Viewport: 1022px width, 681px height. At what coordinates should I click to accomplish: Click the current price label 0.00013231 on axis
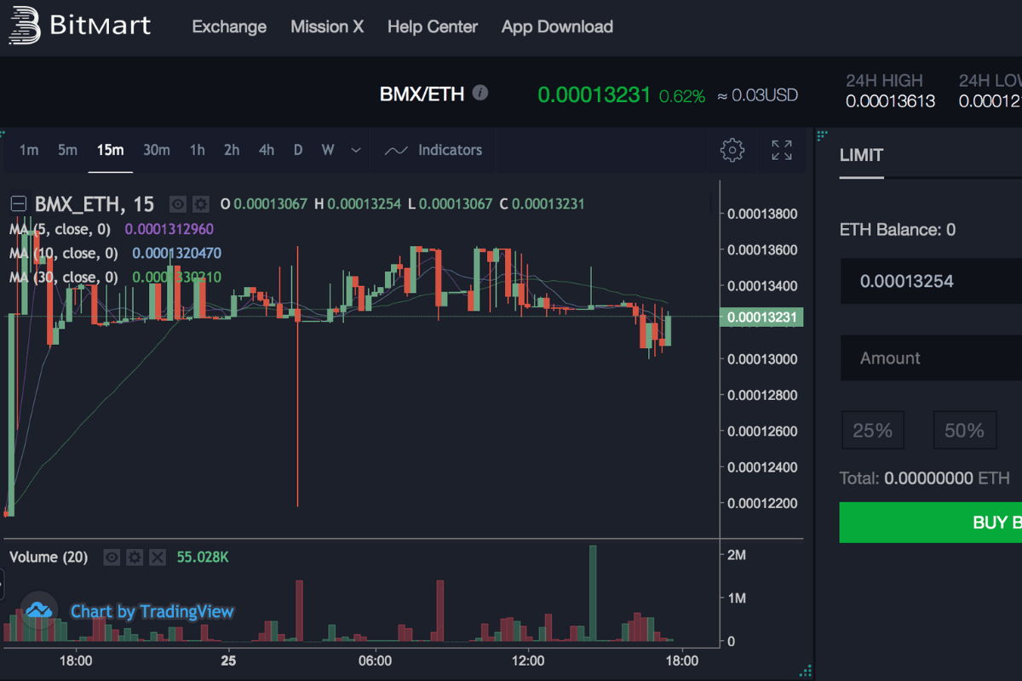(761, 318)
